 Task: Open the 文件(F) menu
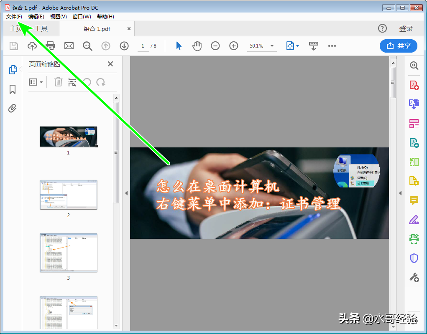click(14, 17)
